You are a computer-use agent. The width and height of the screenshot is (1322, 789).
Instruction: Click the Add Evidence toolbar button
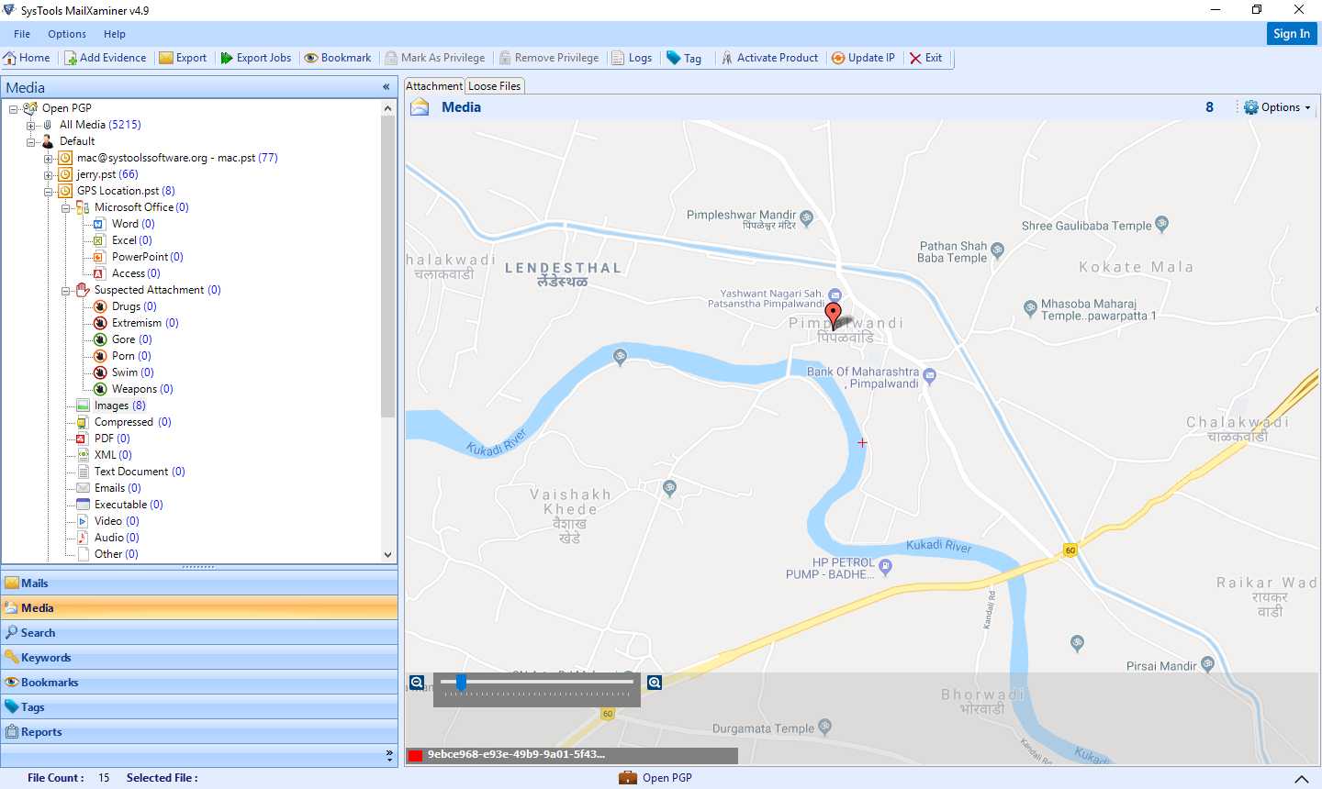(105, 58)
